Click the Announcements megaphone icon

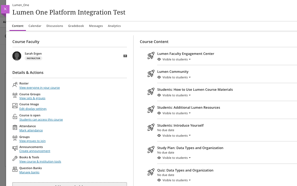15,148
